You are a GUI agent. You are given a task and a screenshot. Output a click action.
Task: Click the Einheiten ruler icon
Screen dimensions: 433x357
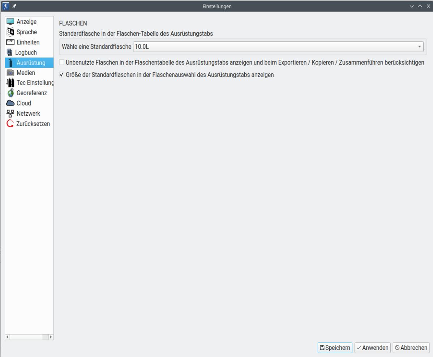point(10,42)
